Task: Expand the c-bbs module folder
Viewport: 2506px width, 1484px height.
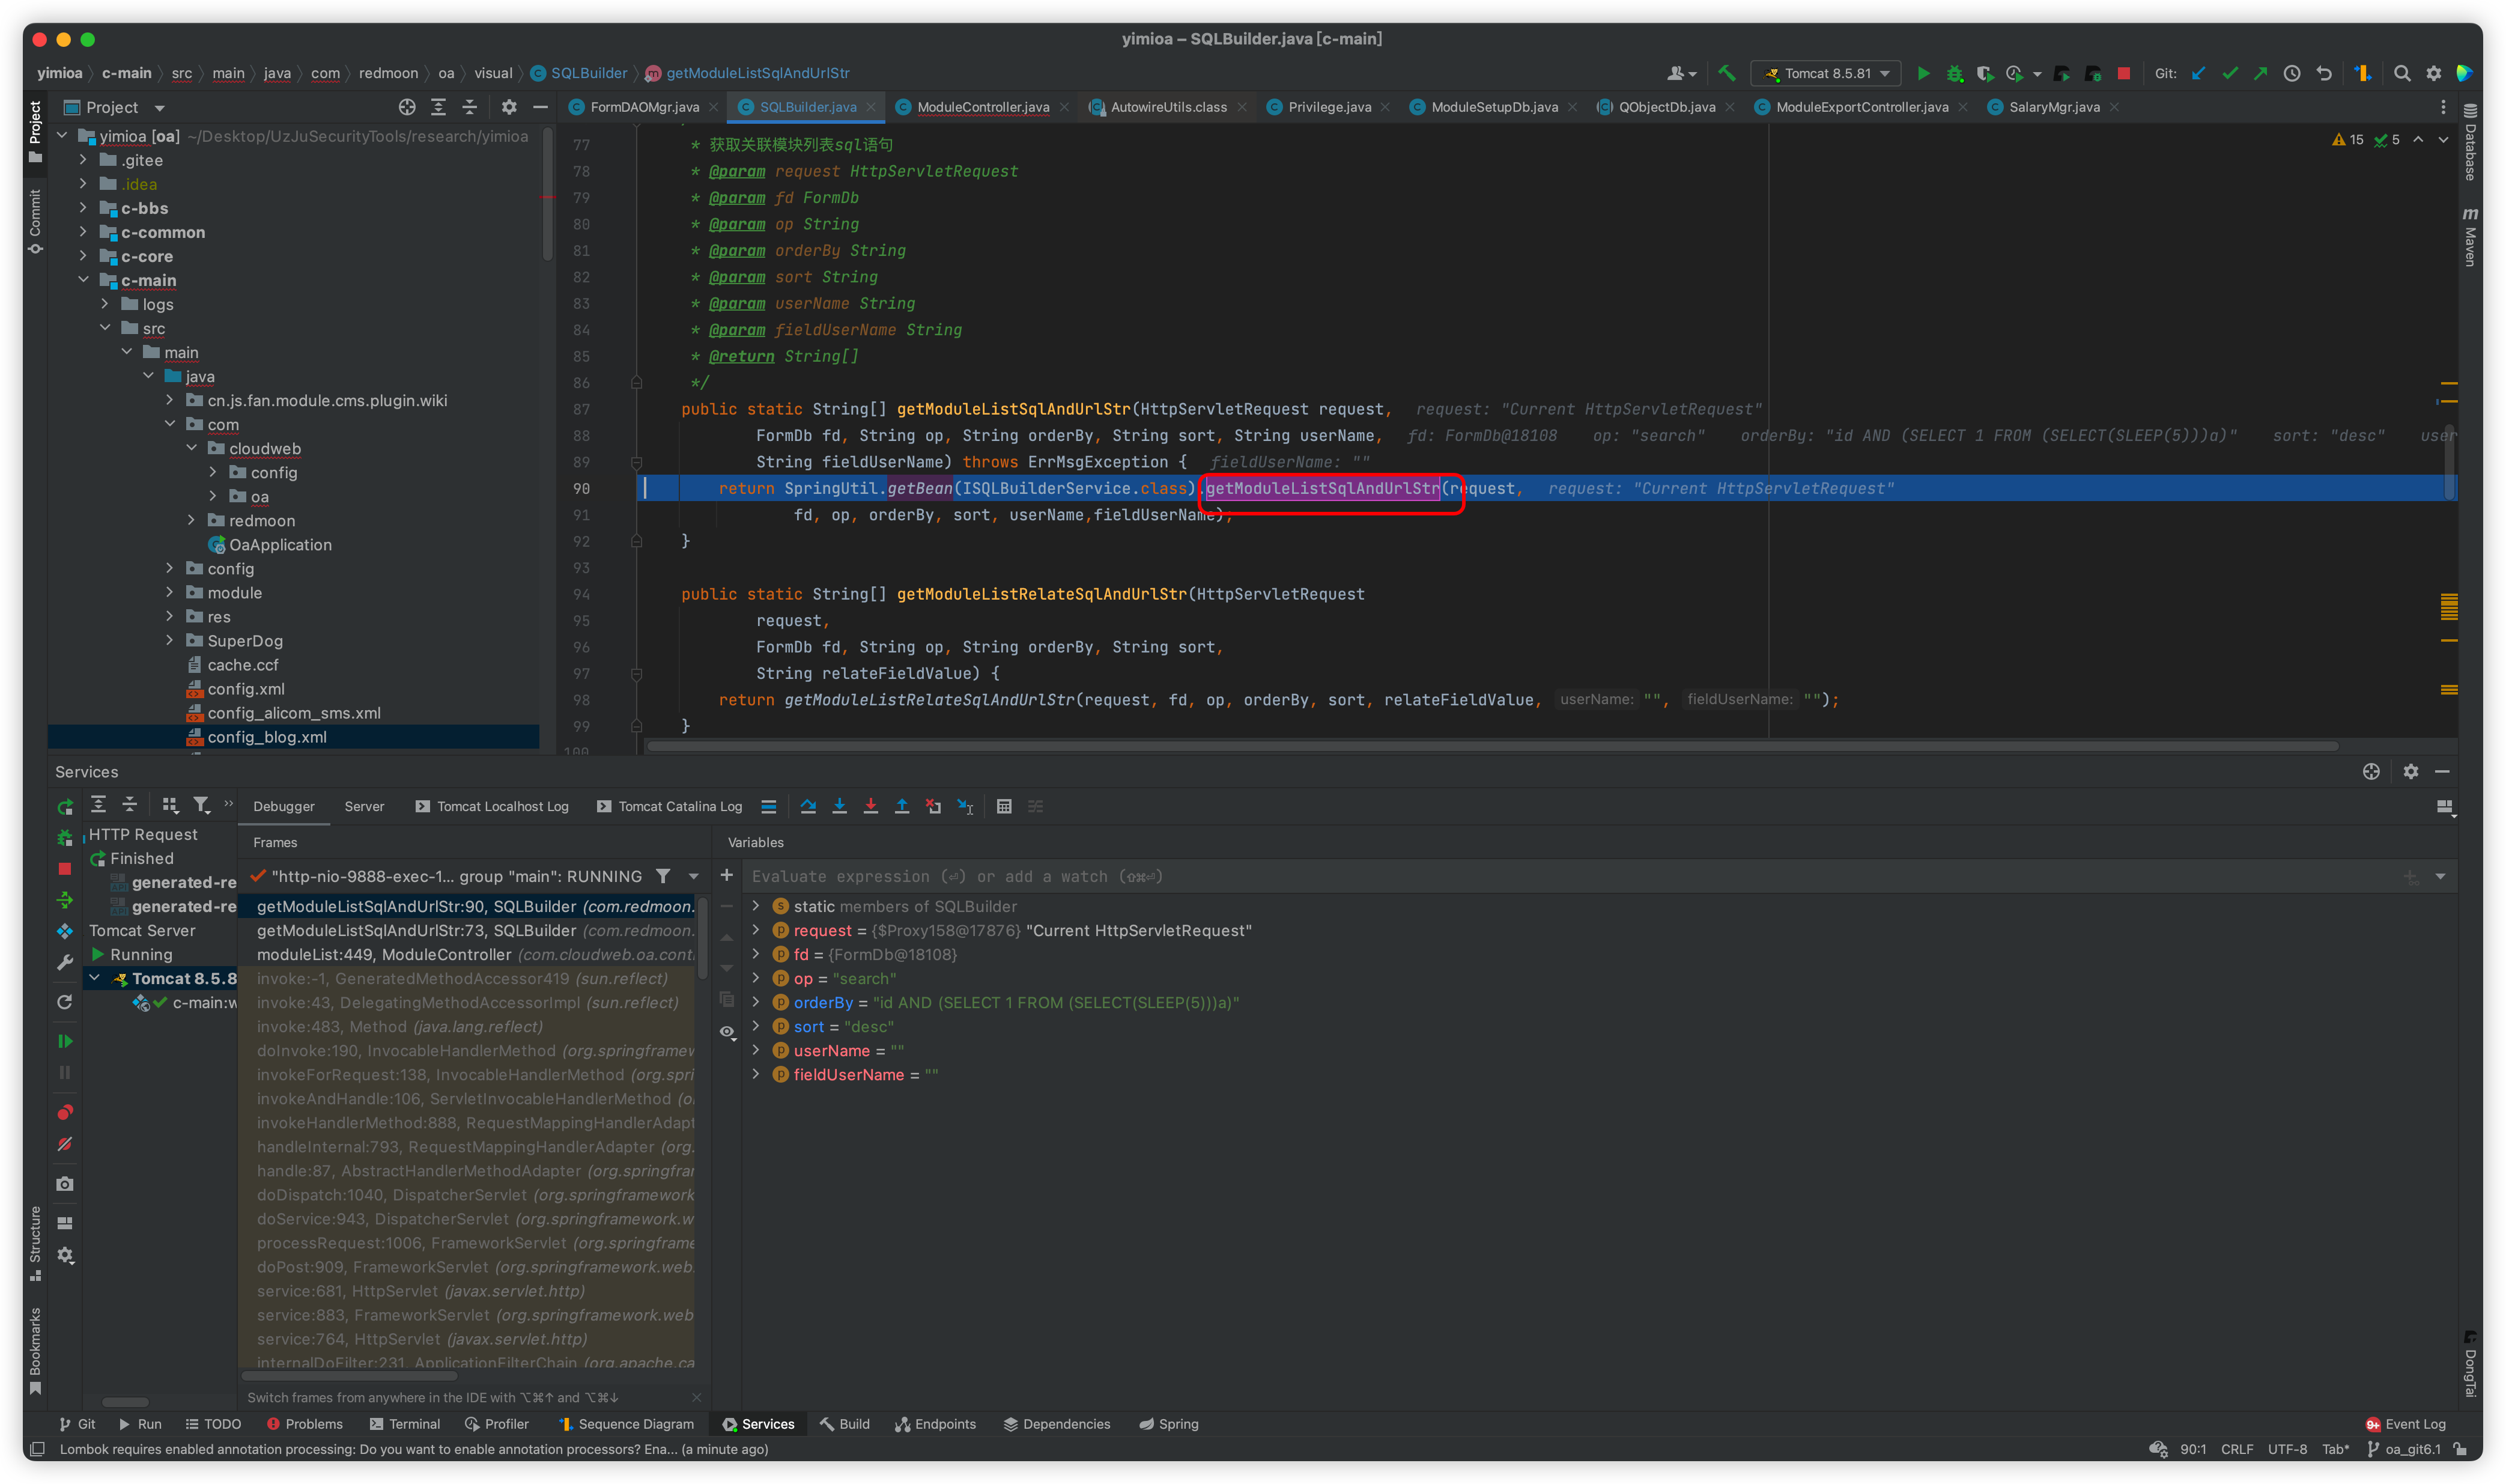Action: coord(83,208)
